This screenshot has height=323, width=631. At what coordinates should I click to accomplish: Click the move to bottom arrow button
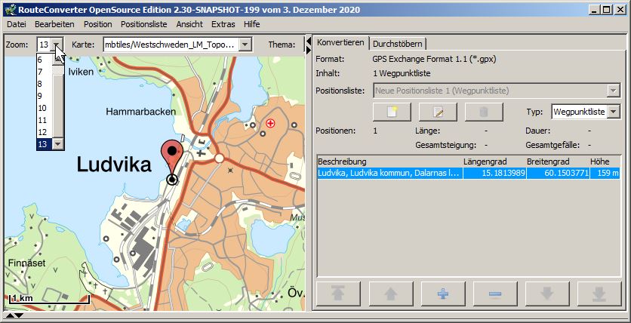click(599, 294)
